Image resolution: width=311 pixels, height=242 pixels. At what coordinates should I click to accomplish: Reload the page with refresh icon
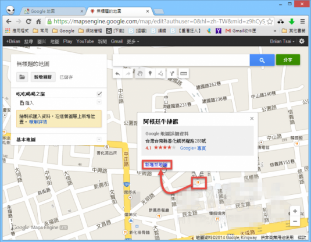point(28,22)
